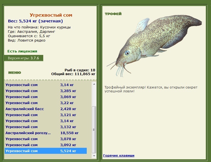The width and height of the screenshot is (211, 162).
Task: Click the Вес: 5,524 кг (зачетная) line
Action: pyautogui.click(x=35, y=21)
